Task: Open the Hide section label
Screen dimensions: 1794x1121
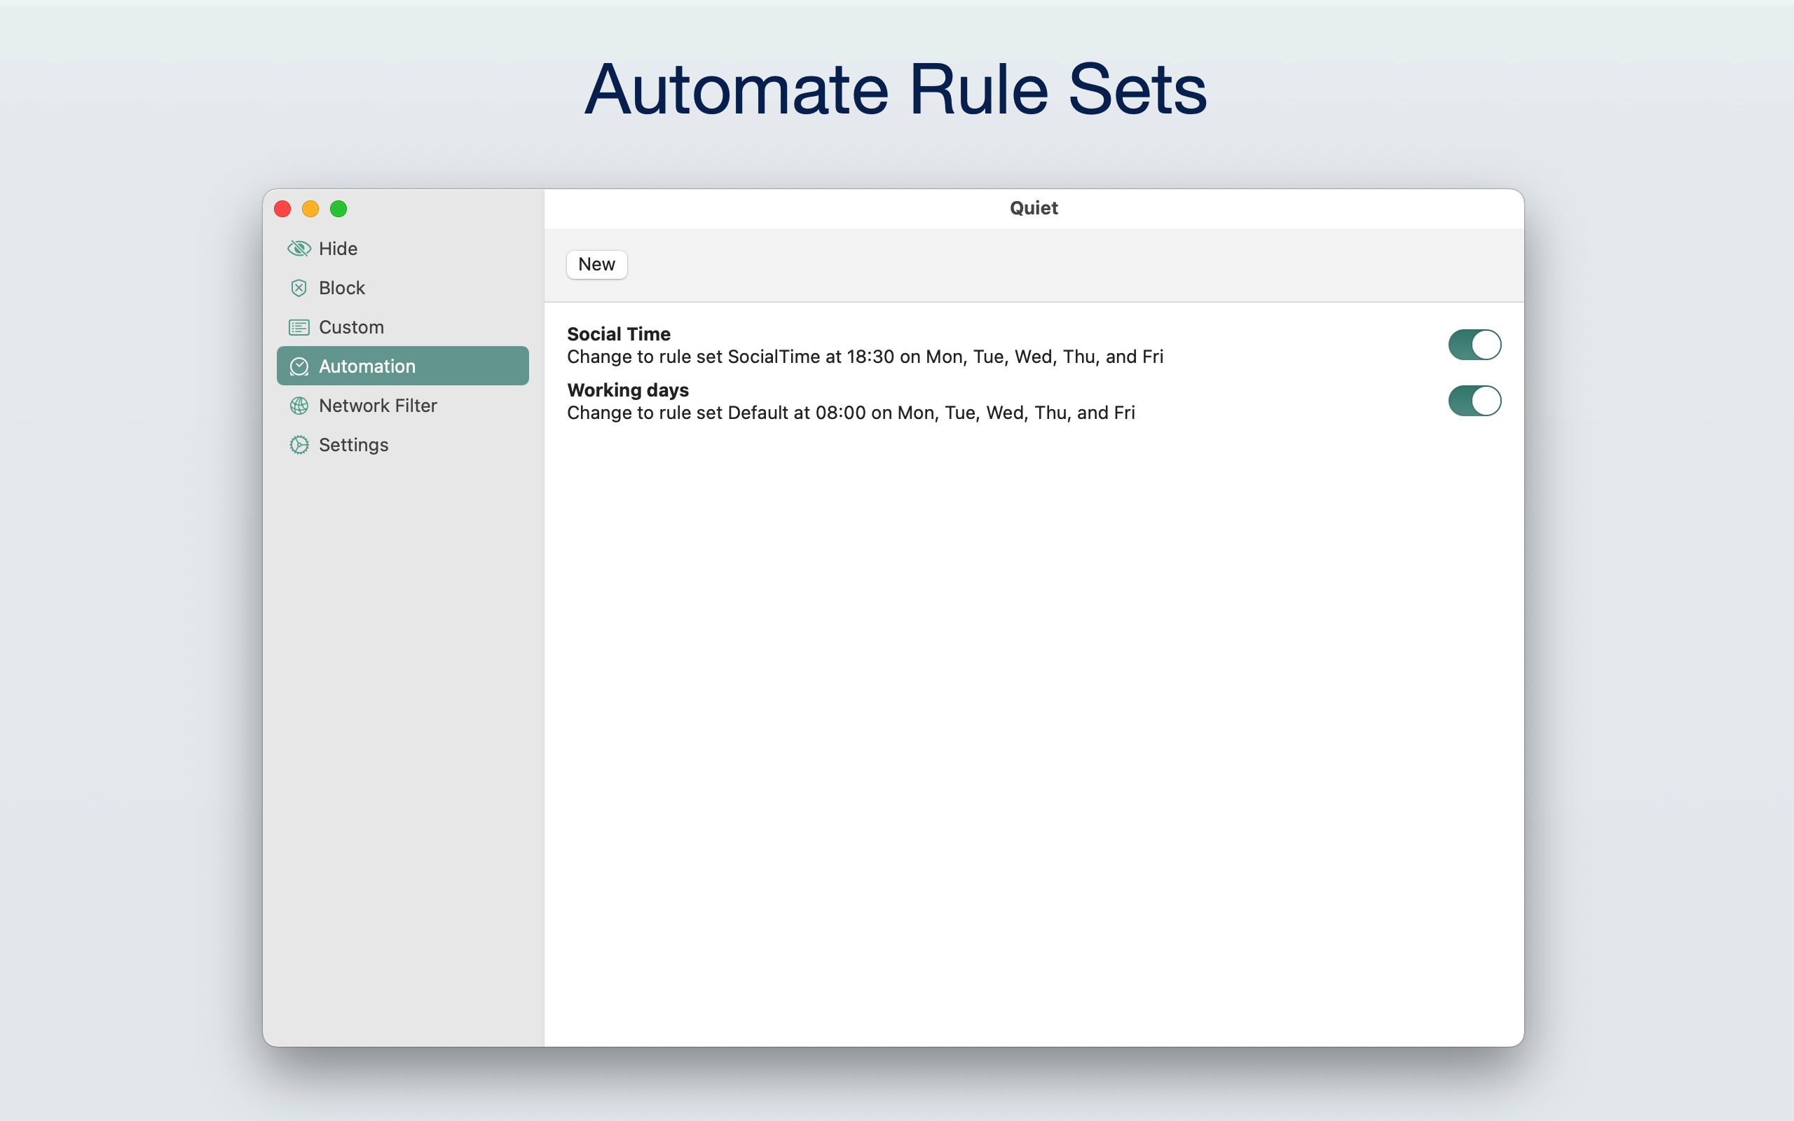Action: point(338,248)
